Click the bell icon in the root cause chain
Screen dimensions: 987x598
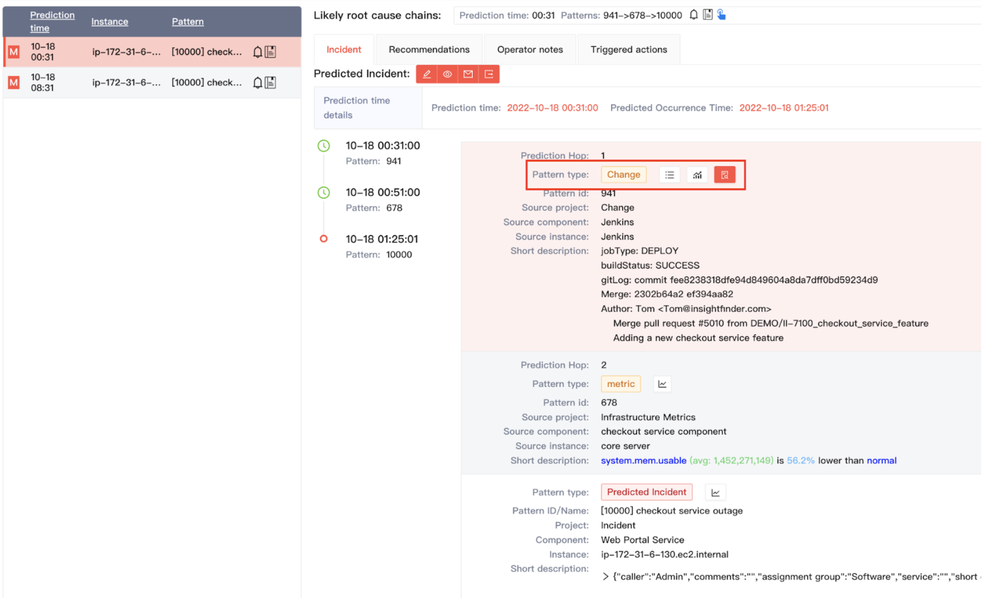click(694, 15)
